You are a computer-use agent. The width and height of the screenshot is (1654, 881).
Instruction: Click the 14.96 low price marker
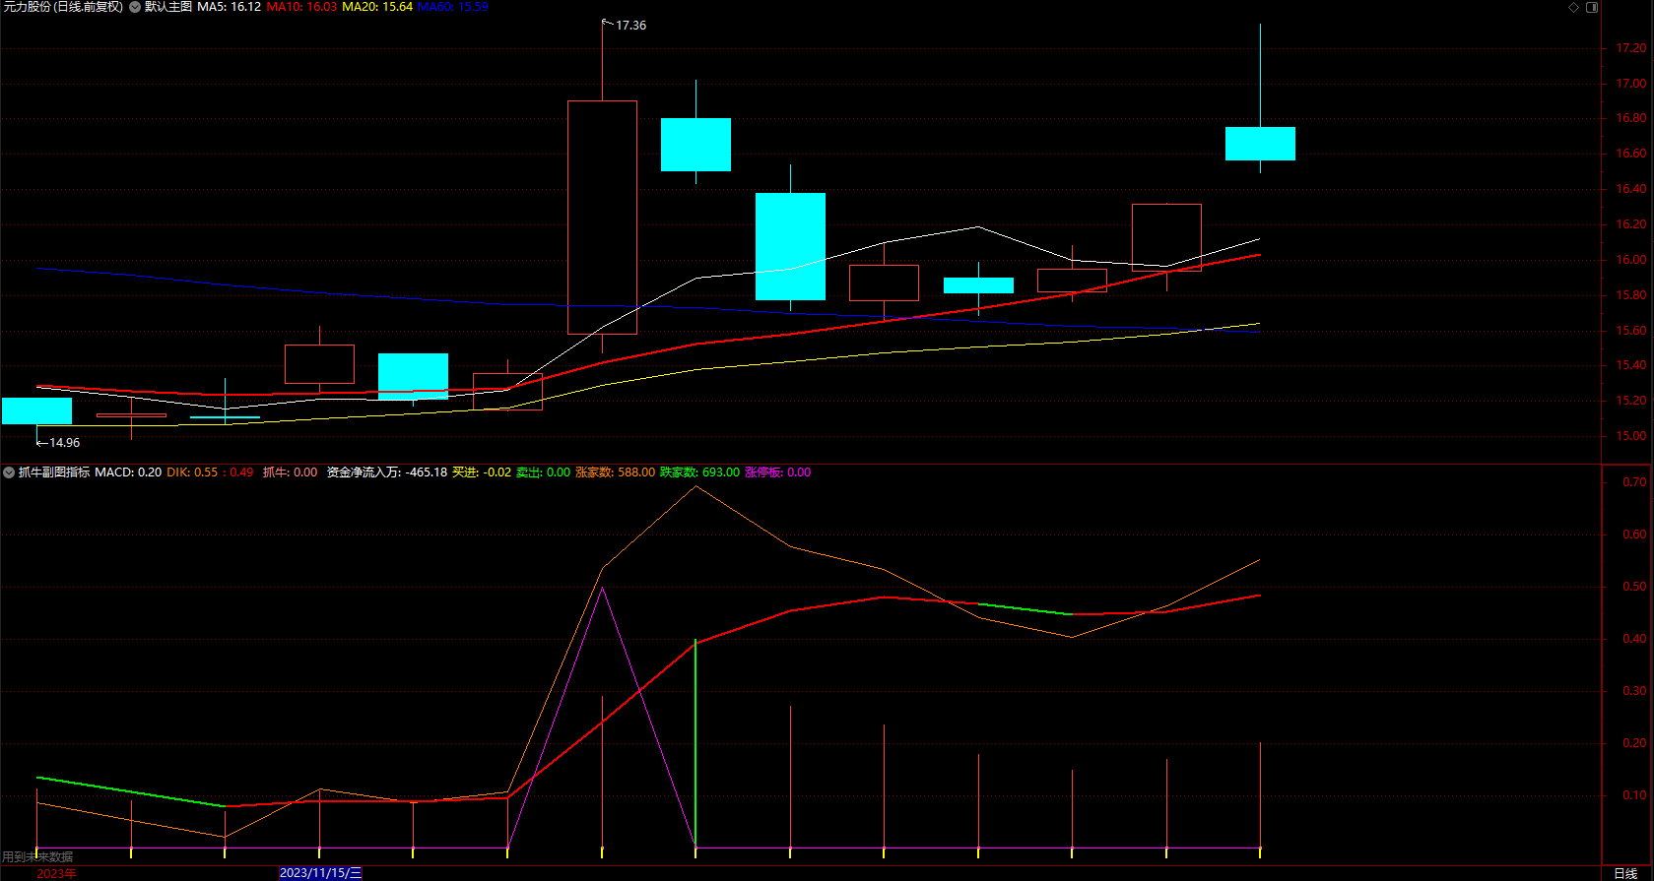(64, 443)
